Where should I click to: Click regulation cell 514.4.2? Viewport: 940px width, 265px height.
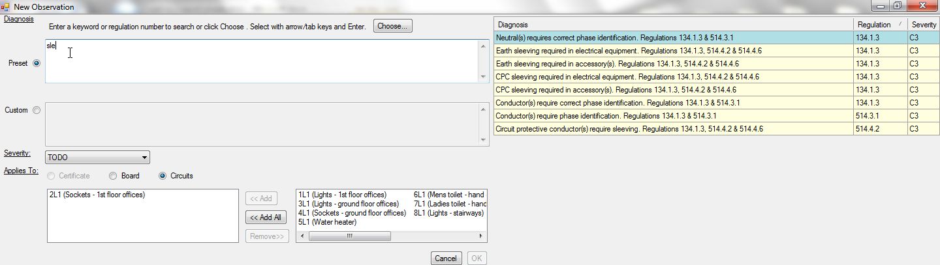[x=879, y=129]
